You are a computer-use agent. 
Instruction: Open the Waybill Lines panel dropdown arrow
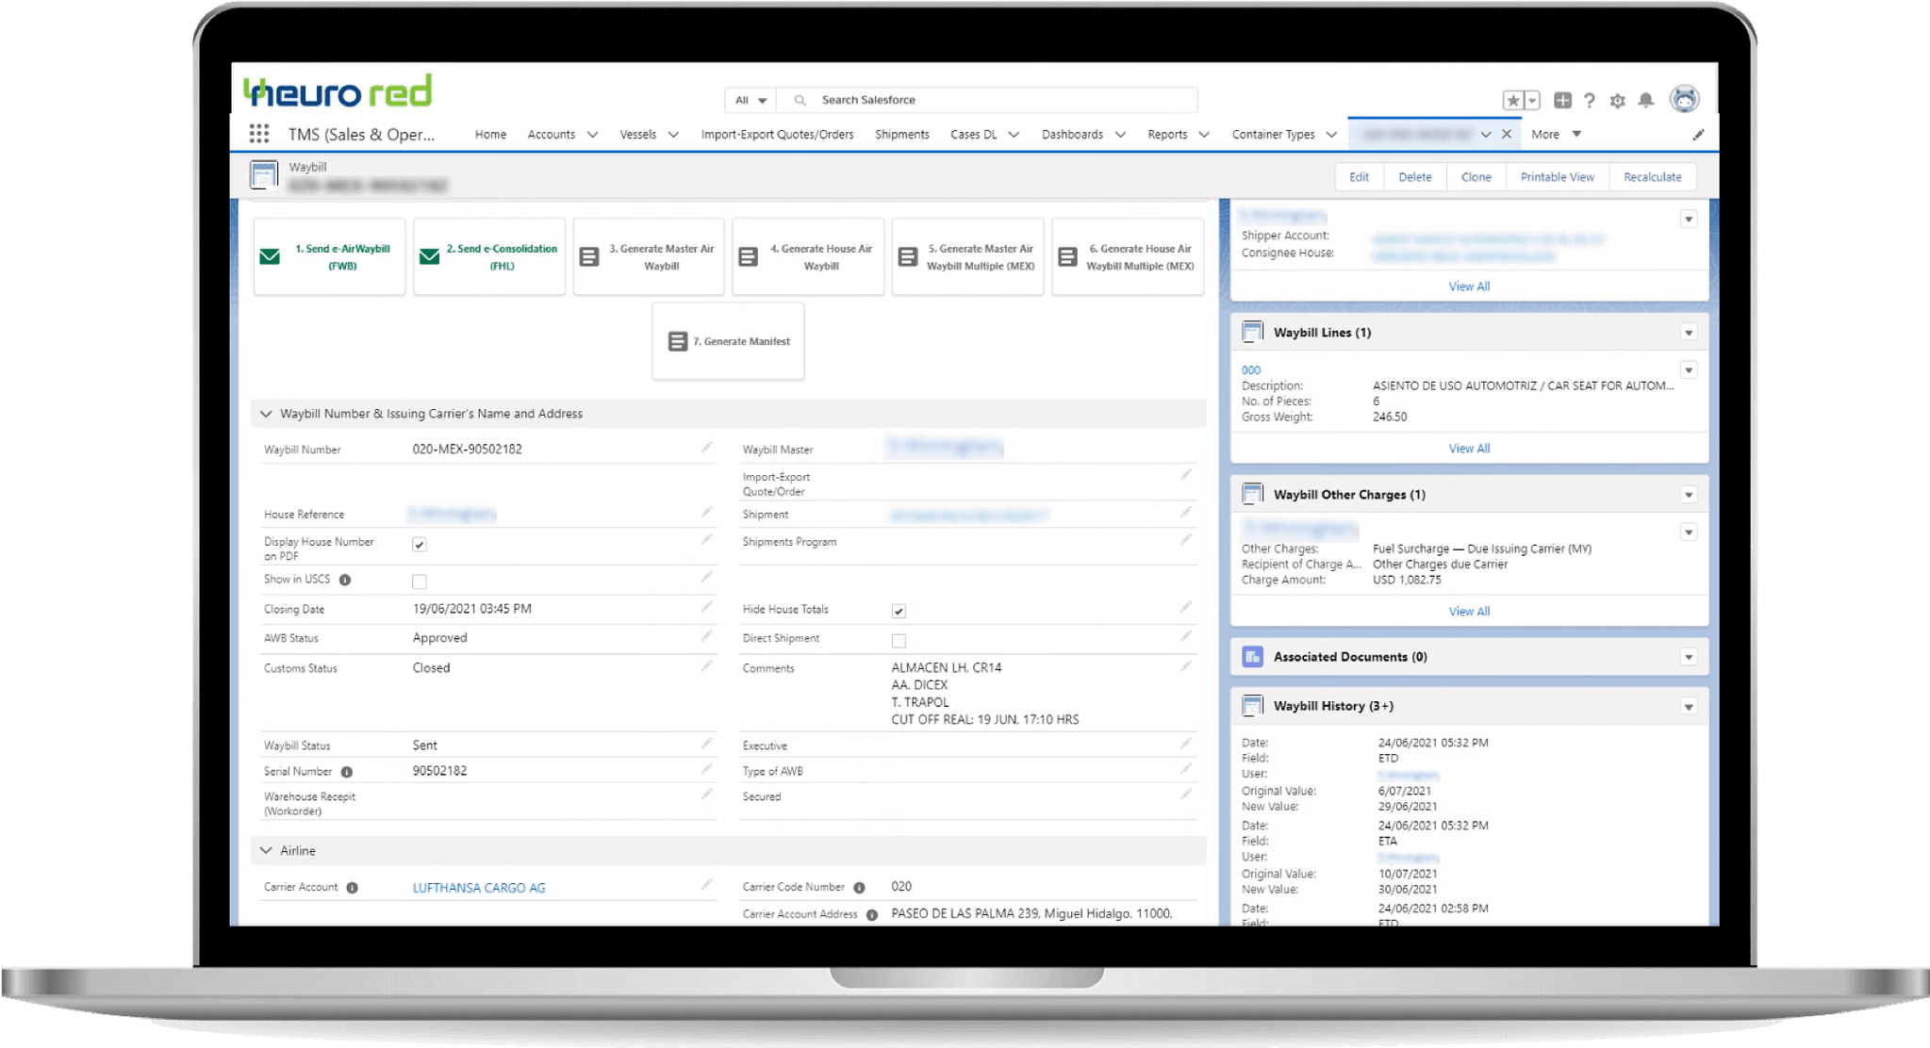pos(1689,333)
